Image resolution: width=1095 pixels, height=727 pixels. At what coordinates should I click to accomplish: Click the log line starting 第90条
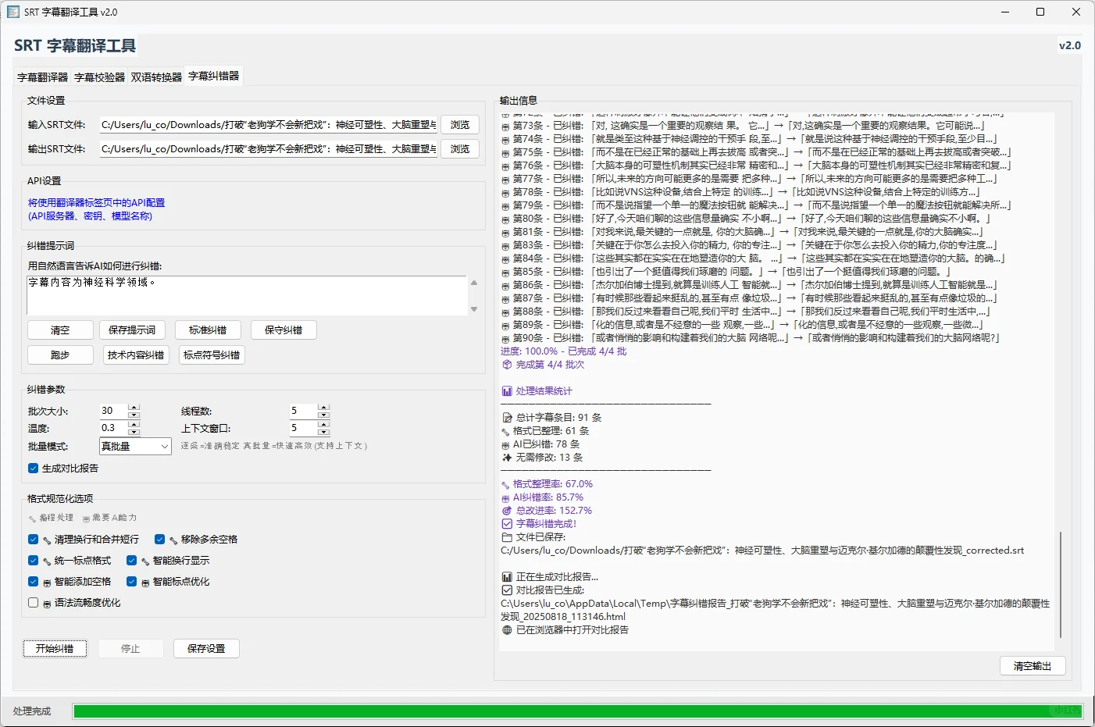(751, 338)
